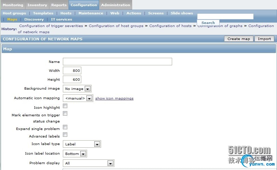Click the Width field showing 800
The image size is (277, 170).
(72, 70)
